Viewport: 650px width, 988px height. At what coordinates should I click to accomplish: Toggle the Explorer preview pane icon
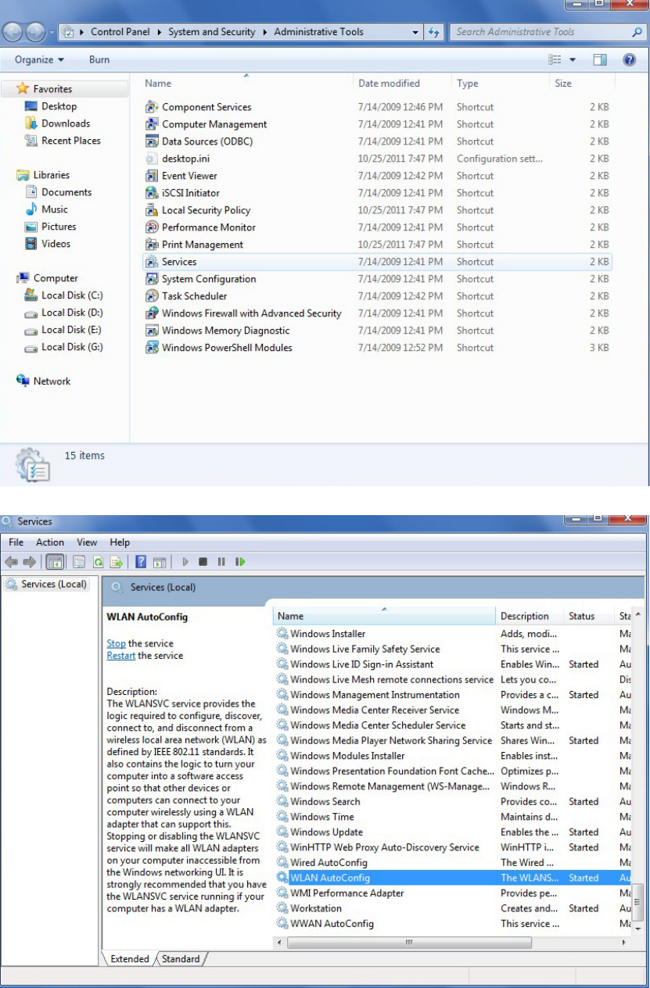[x=600, y=59]
